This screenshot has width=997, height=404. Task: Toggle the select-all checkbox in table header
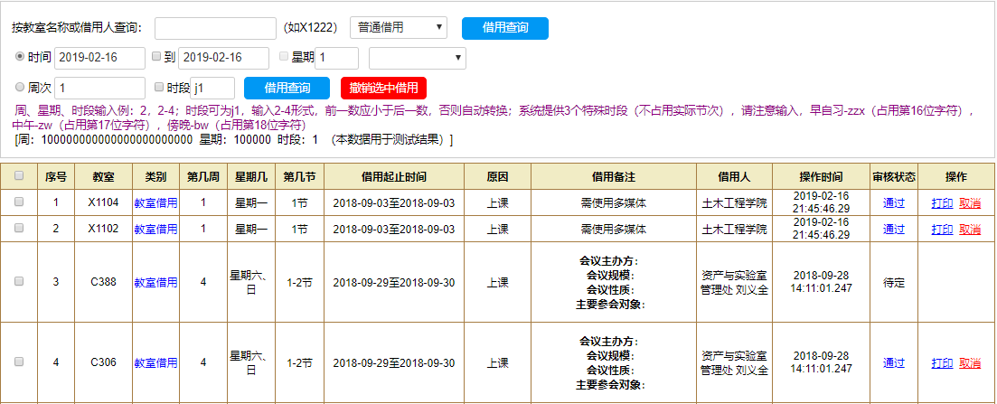pyautogui.click(x=19, y=176)
